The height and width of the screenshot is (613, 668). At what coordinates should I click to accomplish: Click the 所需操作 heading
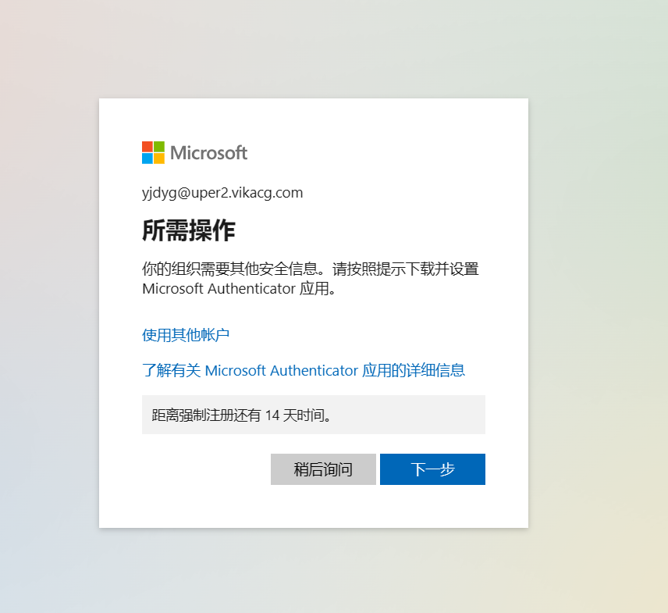pos(189,230)
